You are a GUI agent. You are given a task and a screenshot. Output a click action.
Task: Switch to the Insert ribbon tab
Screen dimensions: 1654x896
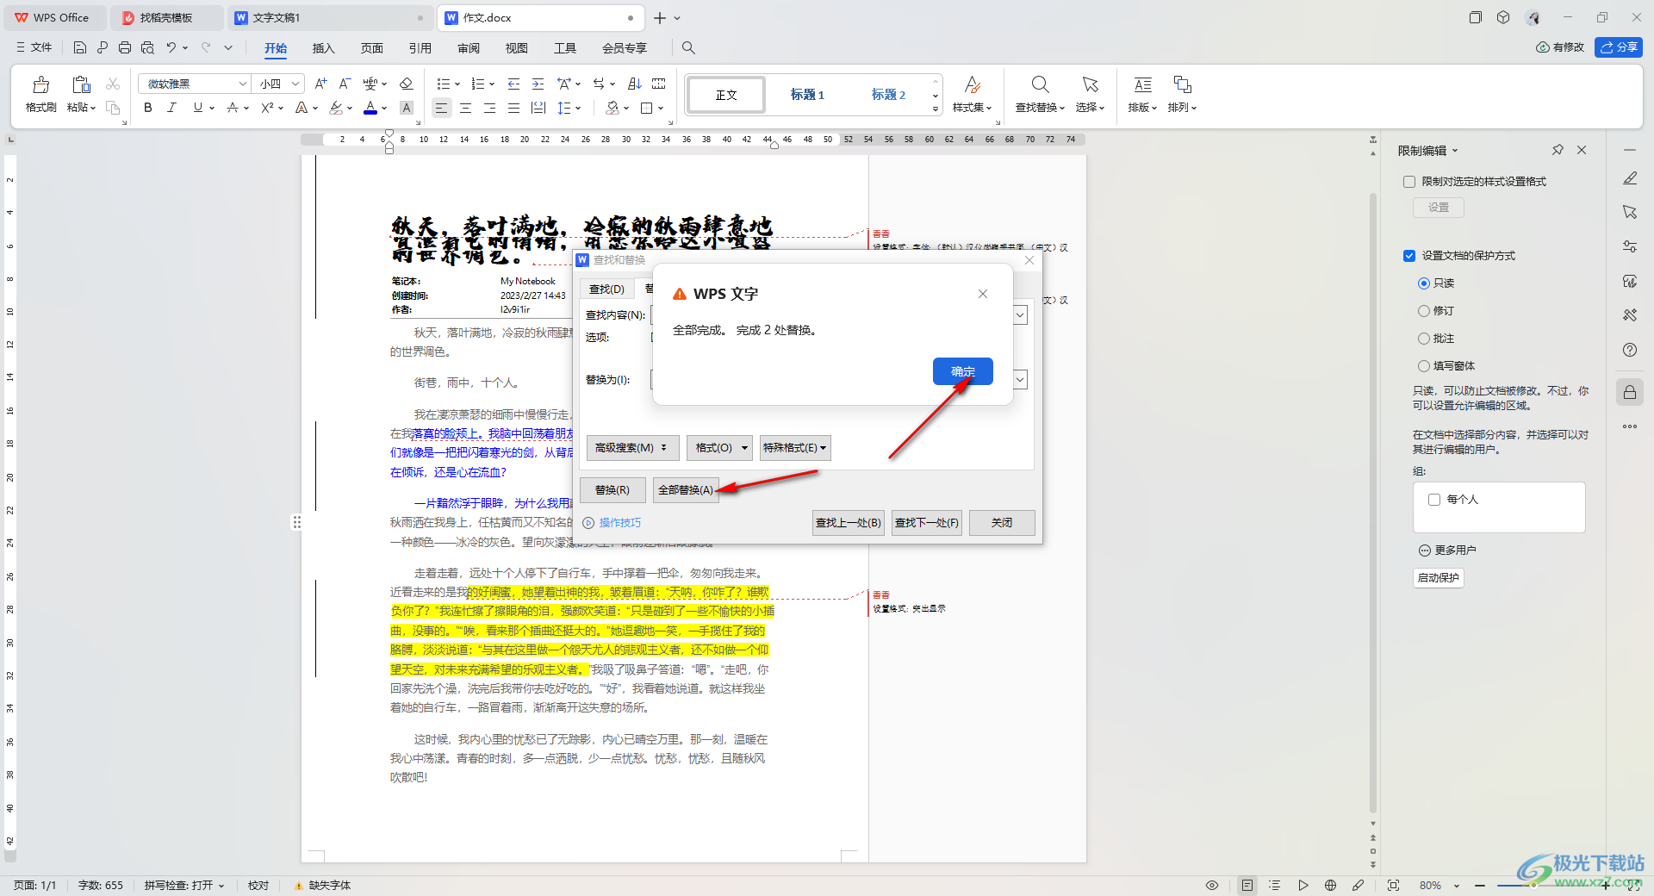coord(323,48)
